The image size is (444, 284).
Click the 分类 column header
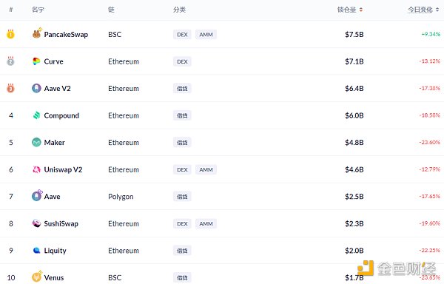[179, 10]
